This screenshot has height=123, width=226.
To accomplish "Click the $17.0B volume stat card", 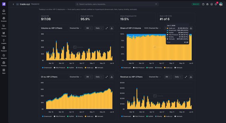I will click(x=57, y=18).
